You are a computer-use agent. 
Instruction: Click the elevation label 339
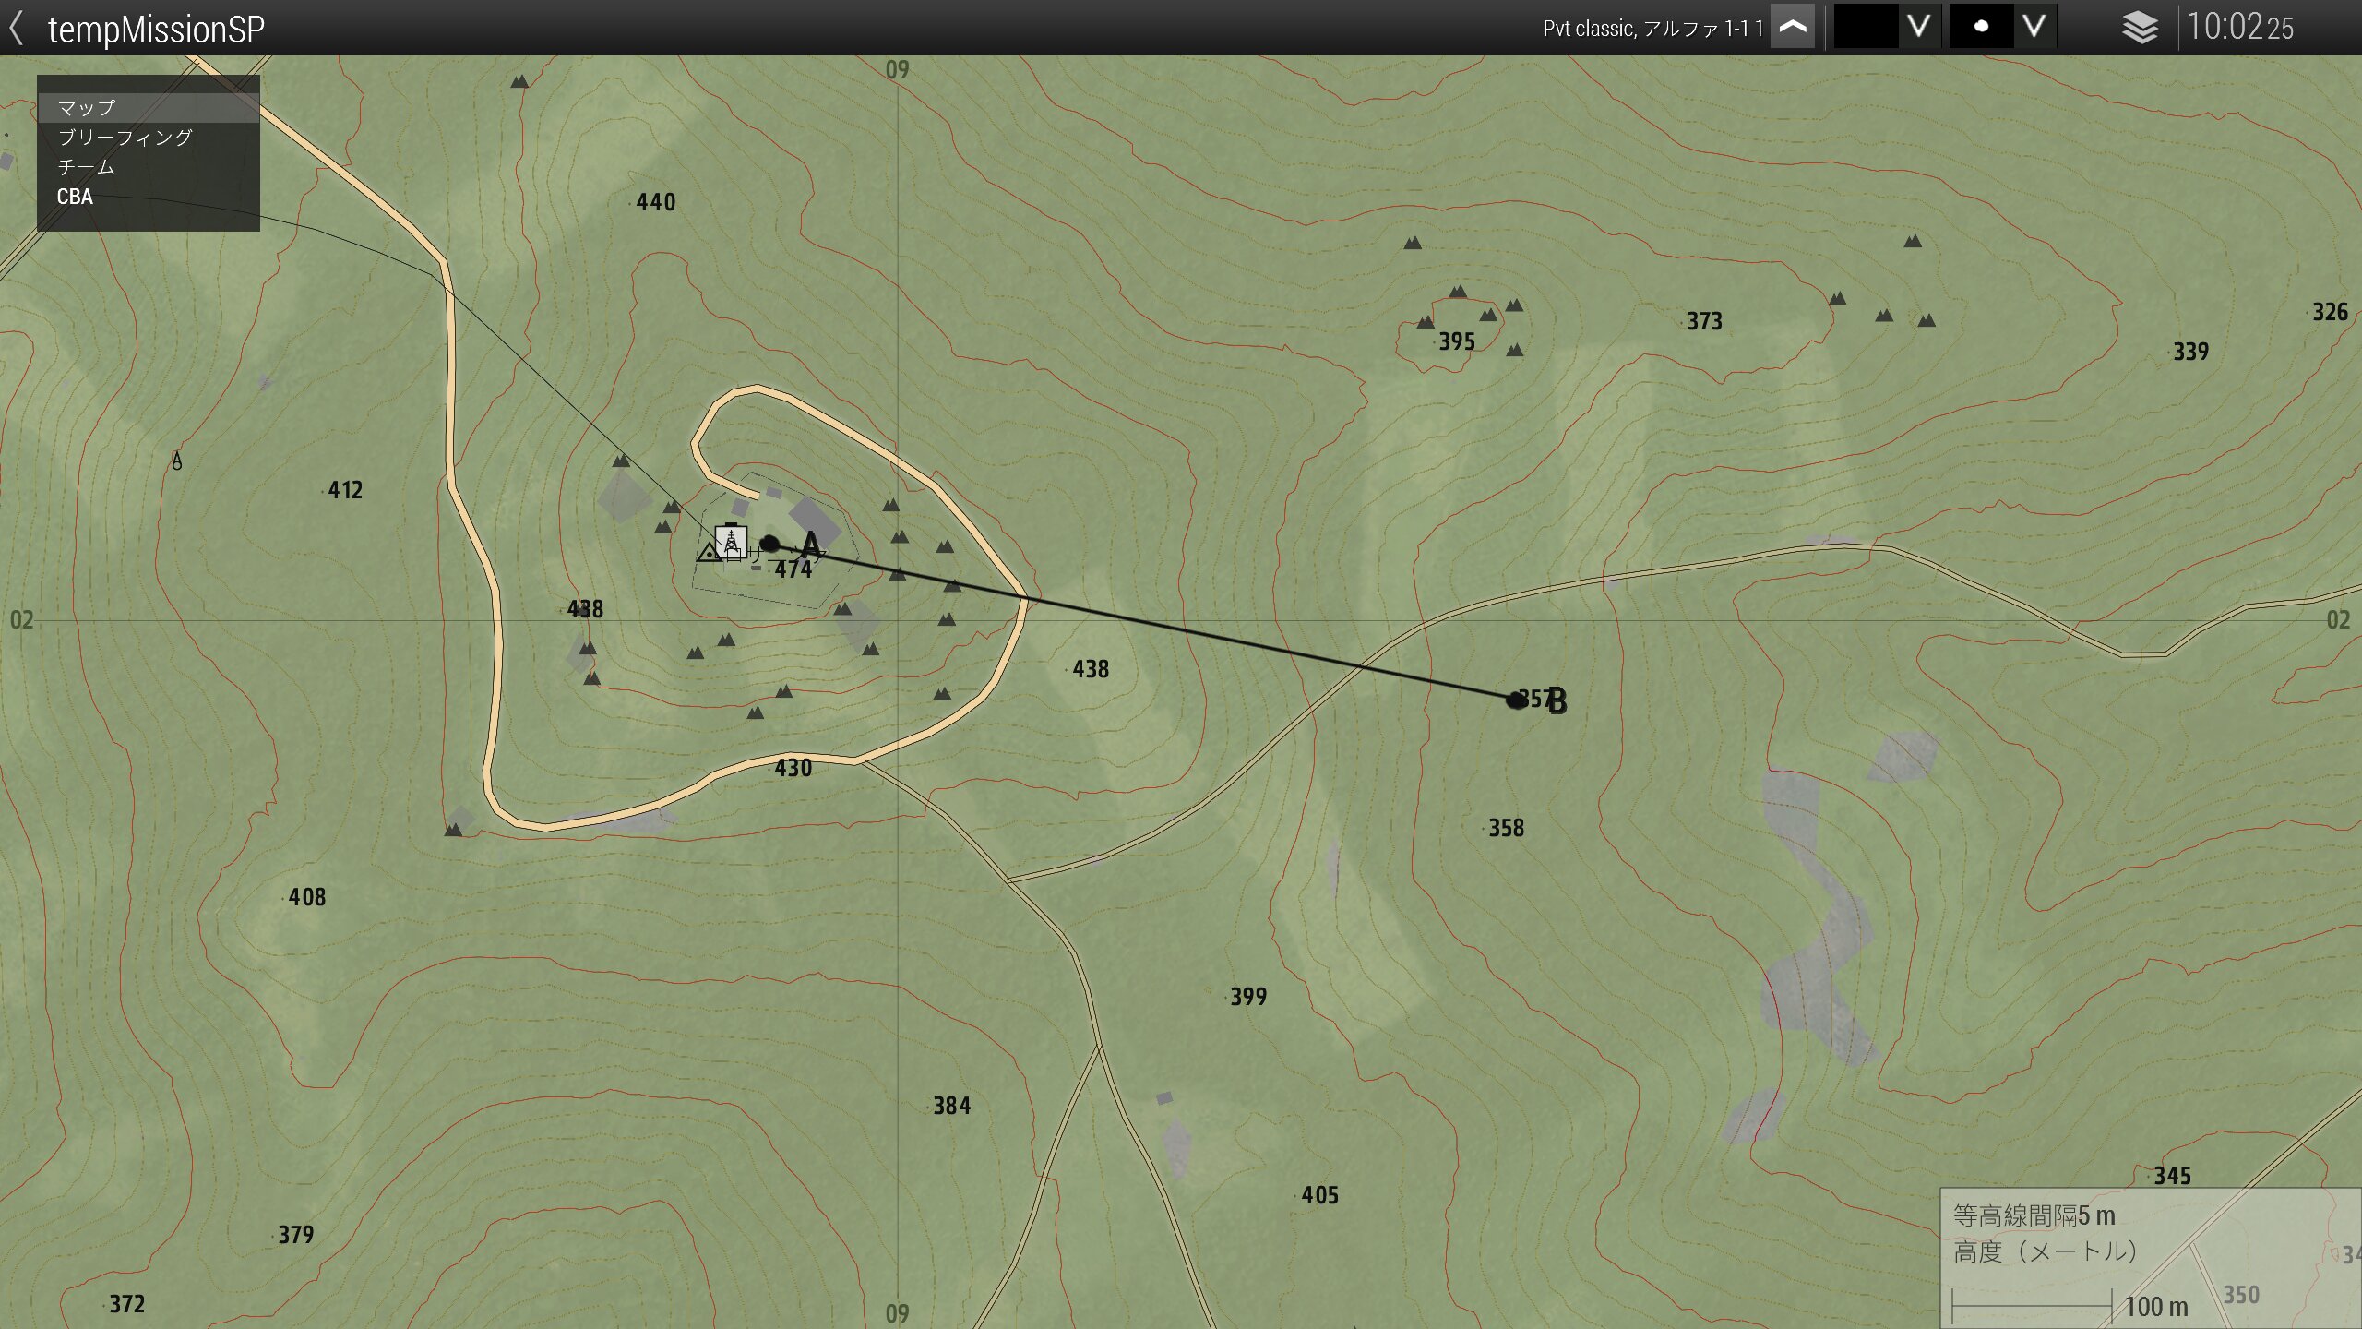point(2191,352)
